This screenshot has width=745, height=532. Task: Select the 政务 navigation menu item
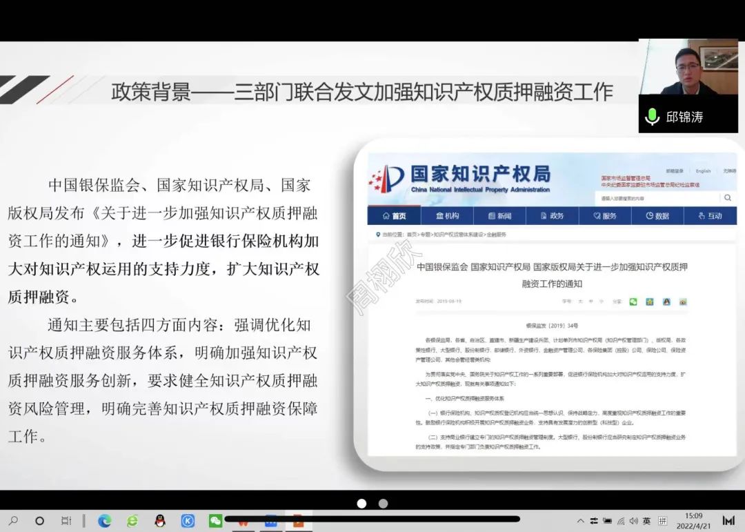(551, 216)
